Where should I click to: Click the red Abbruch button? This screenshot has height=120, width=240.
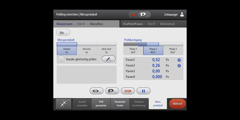178,104
